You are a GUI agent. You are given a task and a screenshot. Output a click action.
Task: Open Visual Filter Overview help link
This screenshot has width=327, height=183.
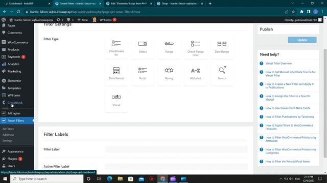point(278,63)
